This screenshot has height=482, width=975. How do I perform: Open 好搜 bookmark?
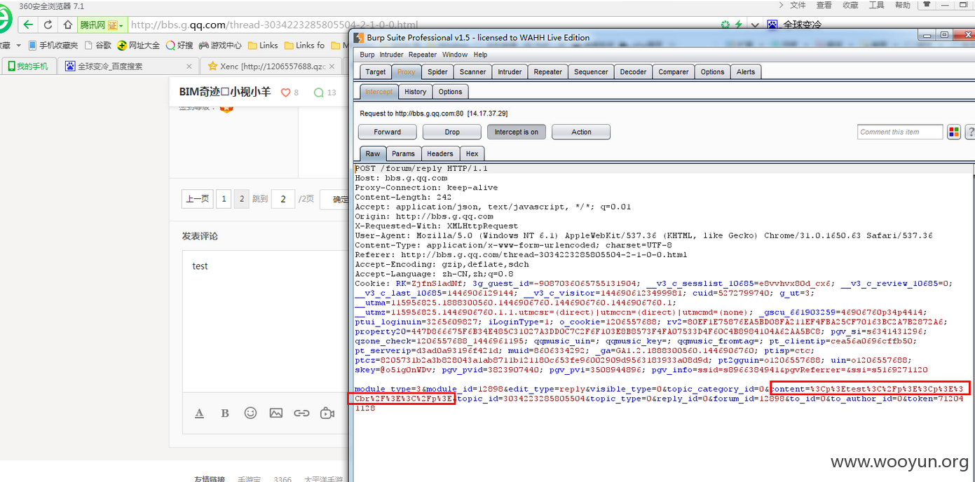point(179,46)
